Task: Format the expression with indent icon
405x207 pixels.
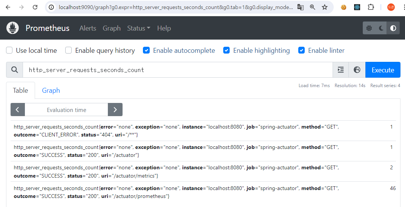Action: pyautogui.click(x=341, y=70)
